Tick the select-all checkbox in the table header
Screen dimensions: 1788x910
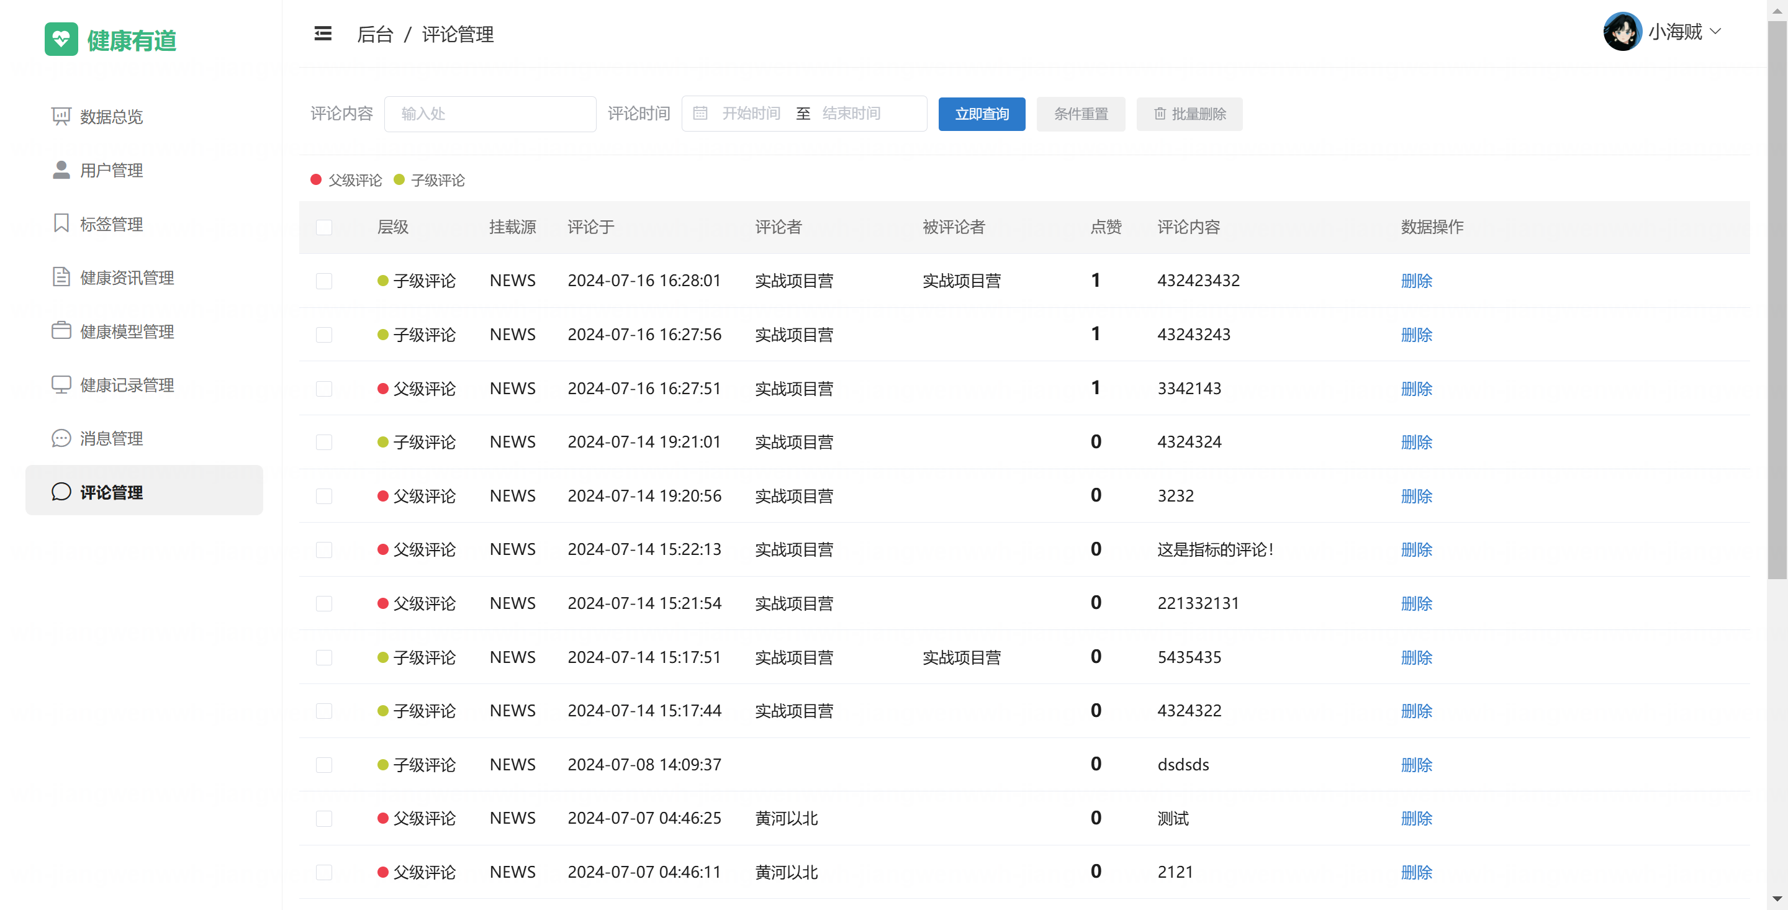pos(324,228)
